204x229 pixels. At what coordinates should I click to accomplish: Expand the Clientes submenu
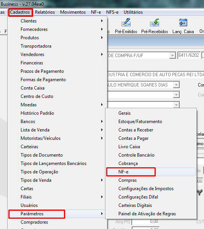57,21
